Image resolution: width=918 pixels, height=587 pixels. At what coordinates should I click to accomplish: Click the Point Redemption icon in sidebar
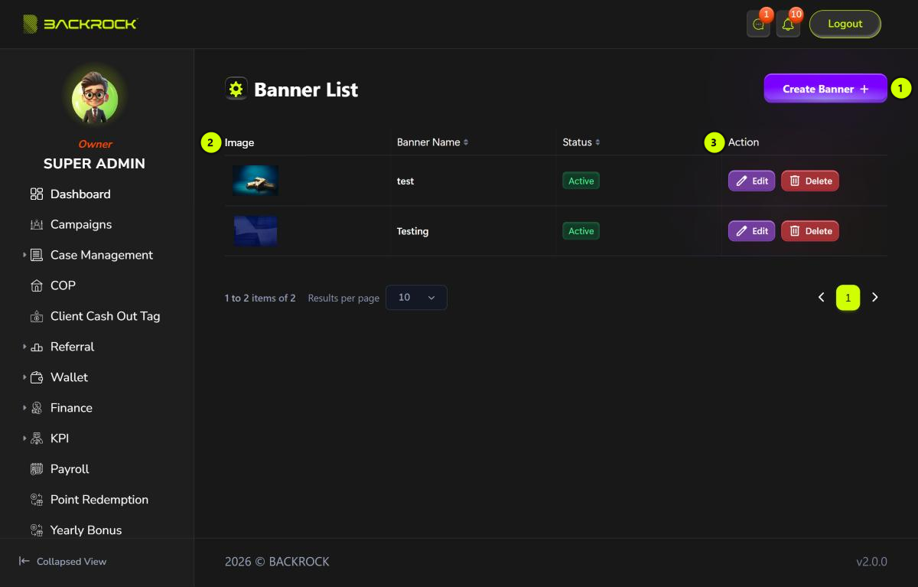[x=37, y=501]
